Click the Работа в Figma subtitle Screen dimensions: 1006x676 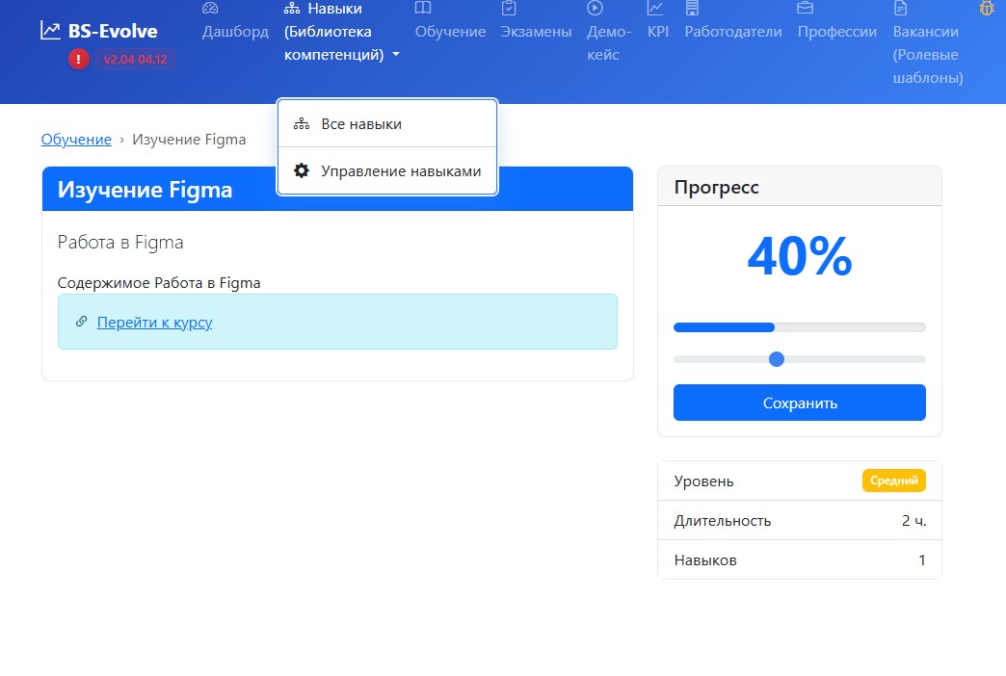(x=120, y=243)
